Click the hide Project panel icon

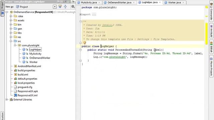coord(69,2)
